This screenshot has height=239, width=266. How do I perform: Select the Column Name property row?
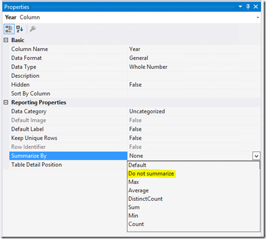pos(135,49)
